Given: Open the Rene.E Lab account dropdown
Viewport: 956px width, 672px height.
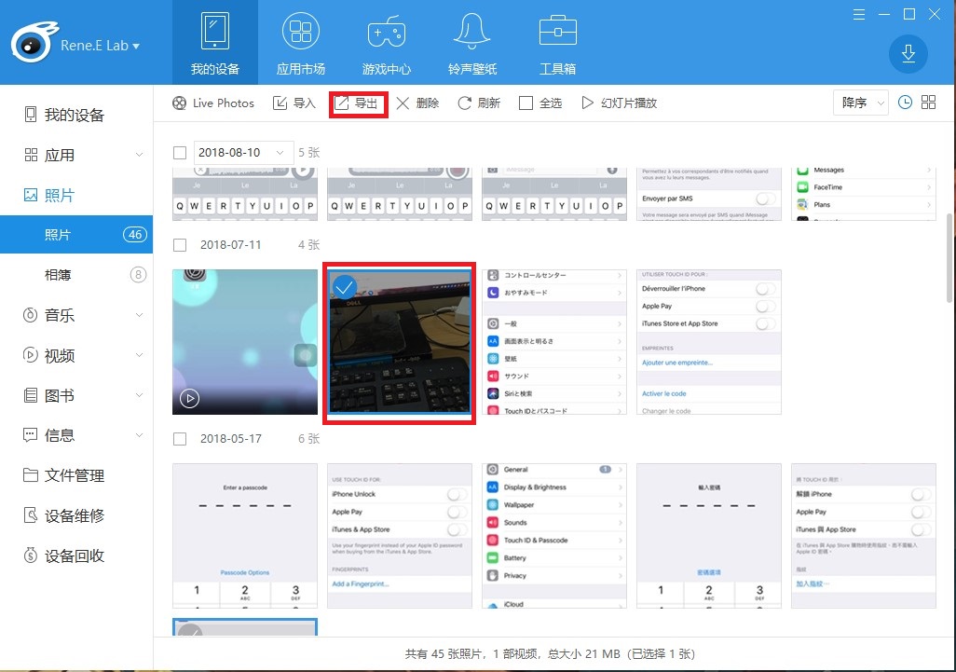Looking at the screenshot, I should 100,46.
